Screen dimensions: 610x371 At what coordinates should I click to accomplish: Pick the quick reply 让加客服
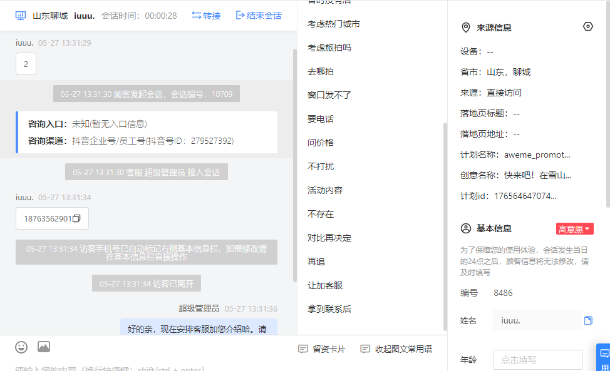(325, 285)
